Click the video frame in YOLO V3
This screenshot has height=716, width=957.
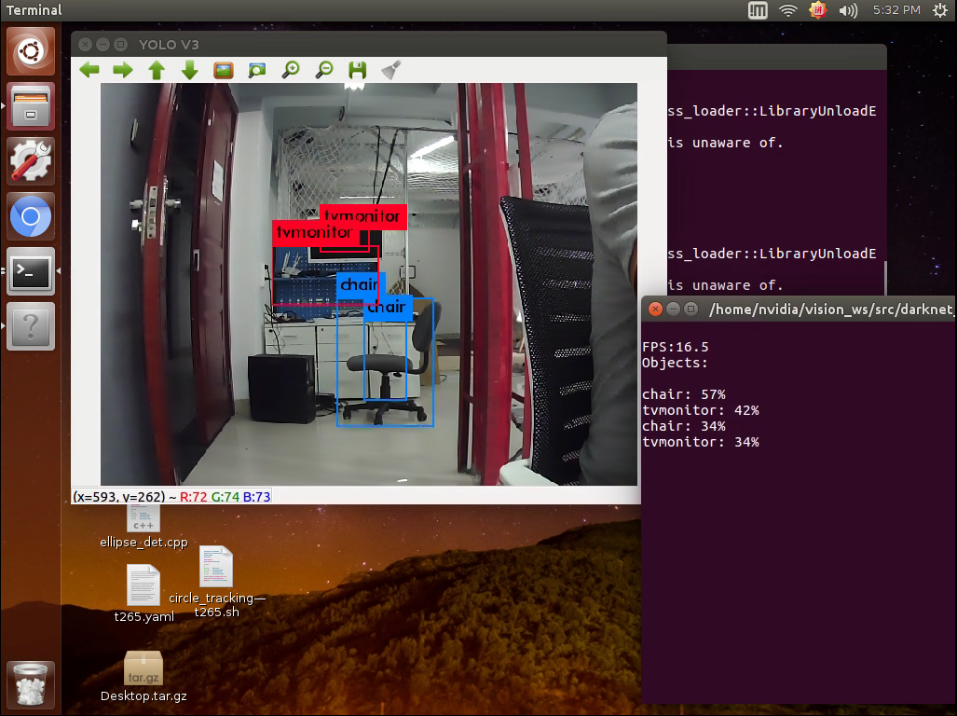369,284
